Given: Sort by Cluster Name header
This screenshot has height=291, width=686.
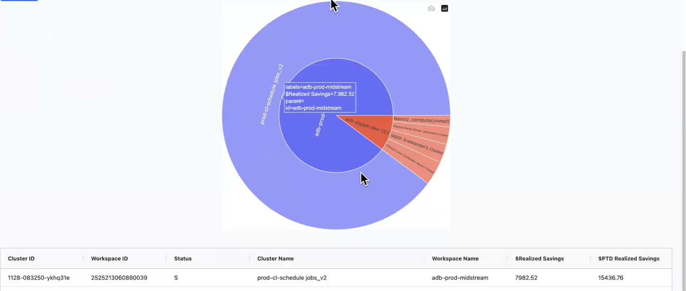Looking at the screenshot, I should click(275, 259).
